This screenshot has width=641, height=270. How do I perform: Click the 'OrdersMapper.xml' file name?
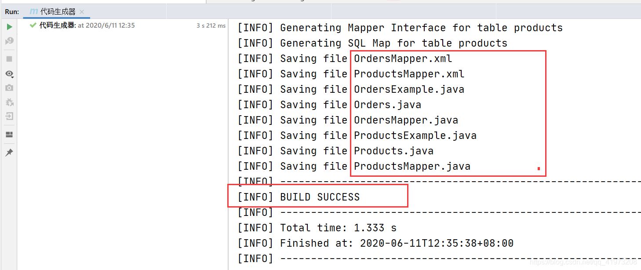tap(403, 58)
